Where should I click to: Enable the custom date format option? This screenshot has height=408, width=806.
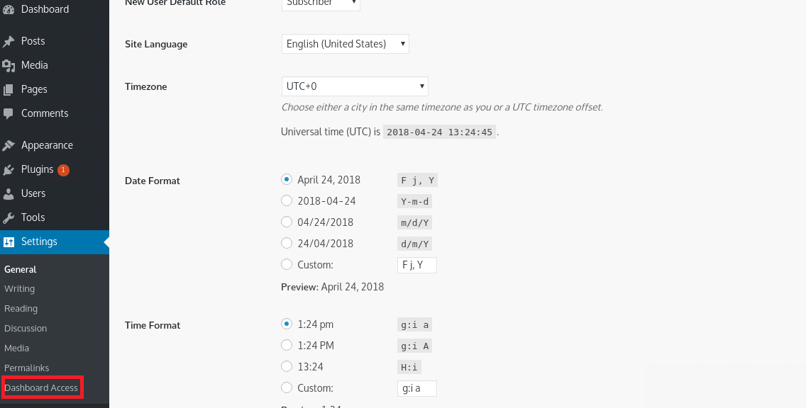click(287, 264)
